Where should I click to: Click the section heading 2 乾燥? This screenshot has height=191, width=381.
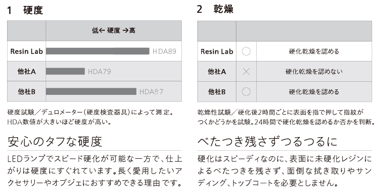pyautogui.click(x=215, y=9)
